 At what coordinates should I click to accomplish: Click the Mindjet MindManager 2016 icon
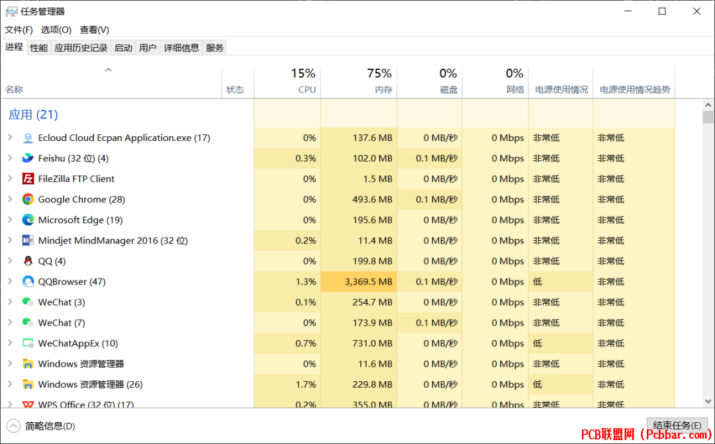click(x=28, y=240)
